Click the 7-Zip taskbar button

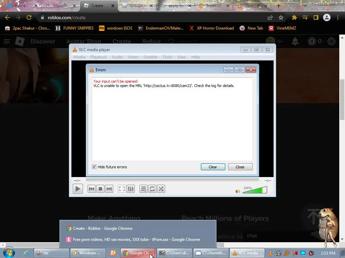click(175, 253)
